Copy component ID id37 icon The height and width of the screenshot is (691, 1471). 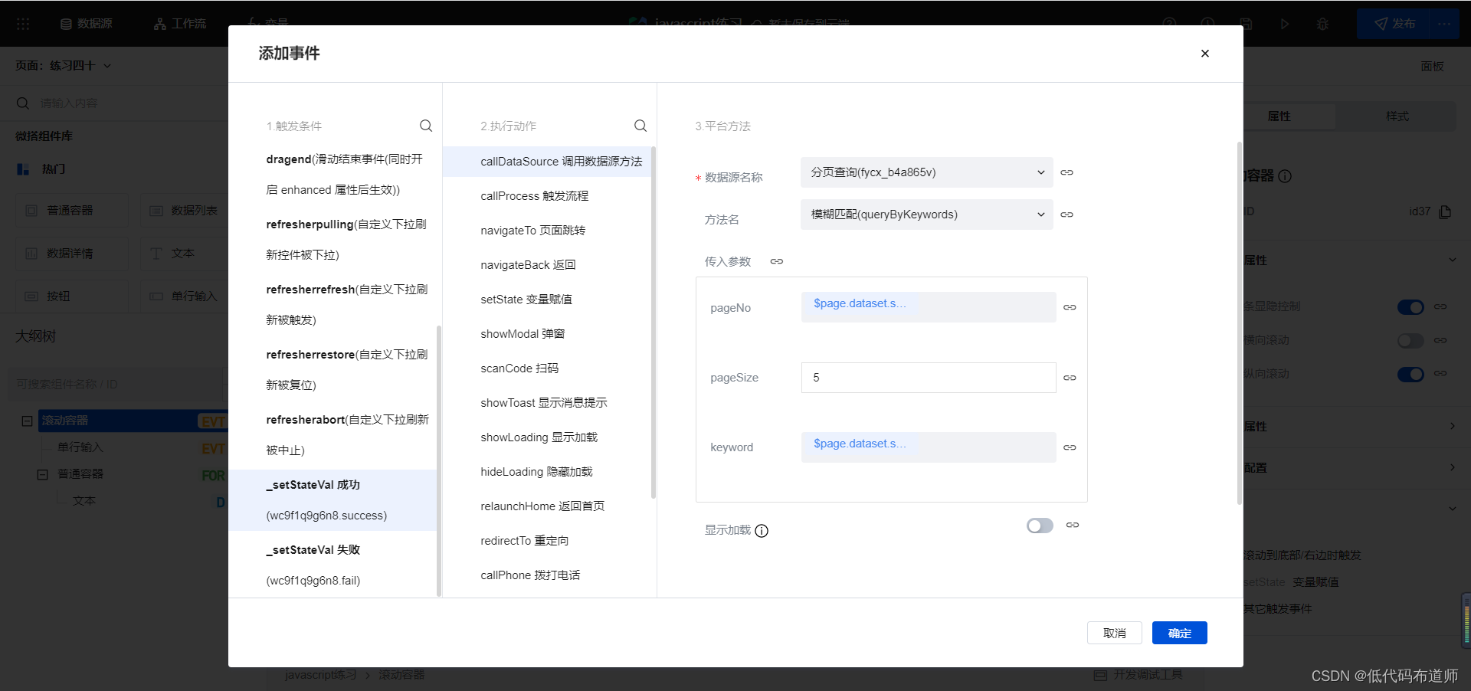1446,211
